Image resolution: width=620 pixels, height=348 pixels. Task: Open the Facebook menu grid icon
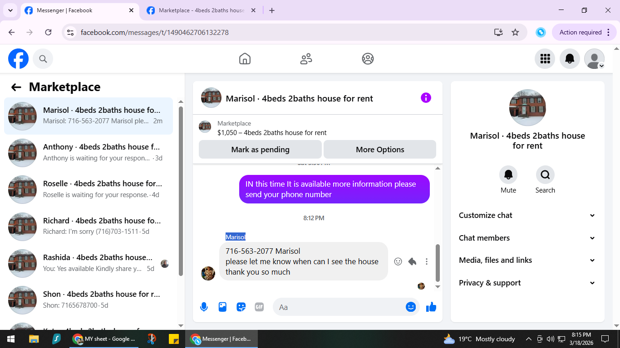(545, 58)
